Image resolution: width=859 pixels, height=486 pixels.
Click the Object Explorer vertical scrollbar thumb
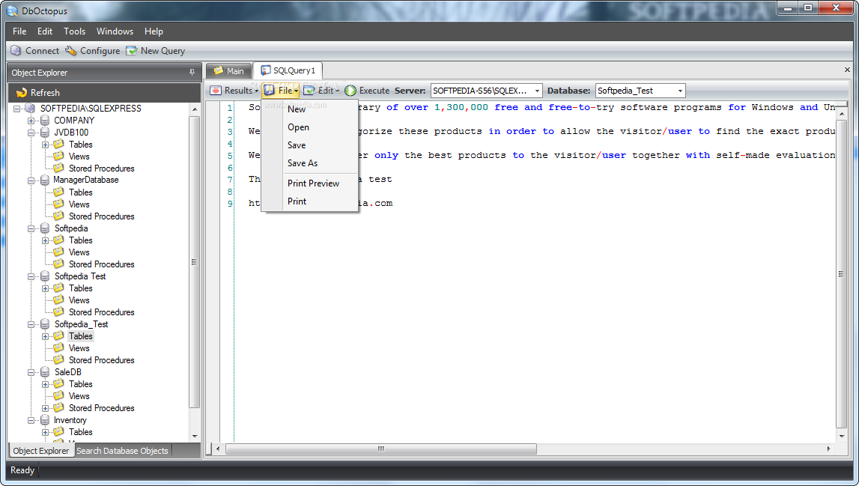coord(194,262)
